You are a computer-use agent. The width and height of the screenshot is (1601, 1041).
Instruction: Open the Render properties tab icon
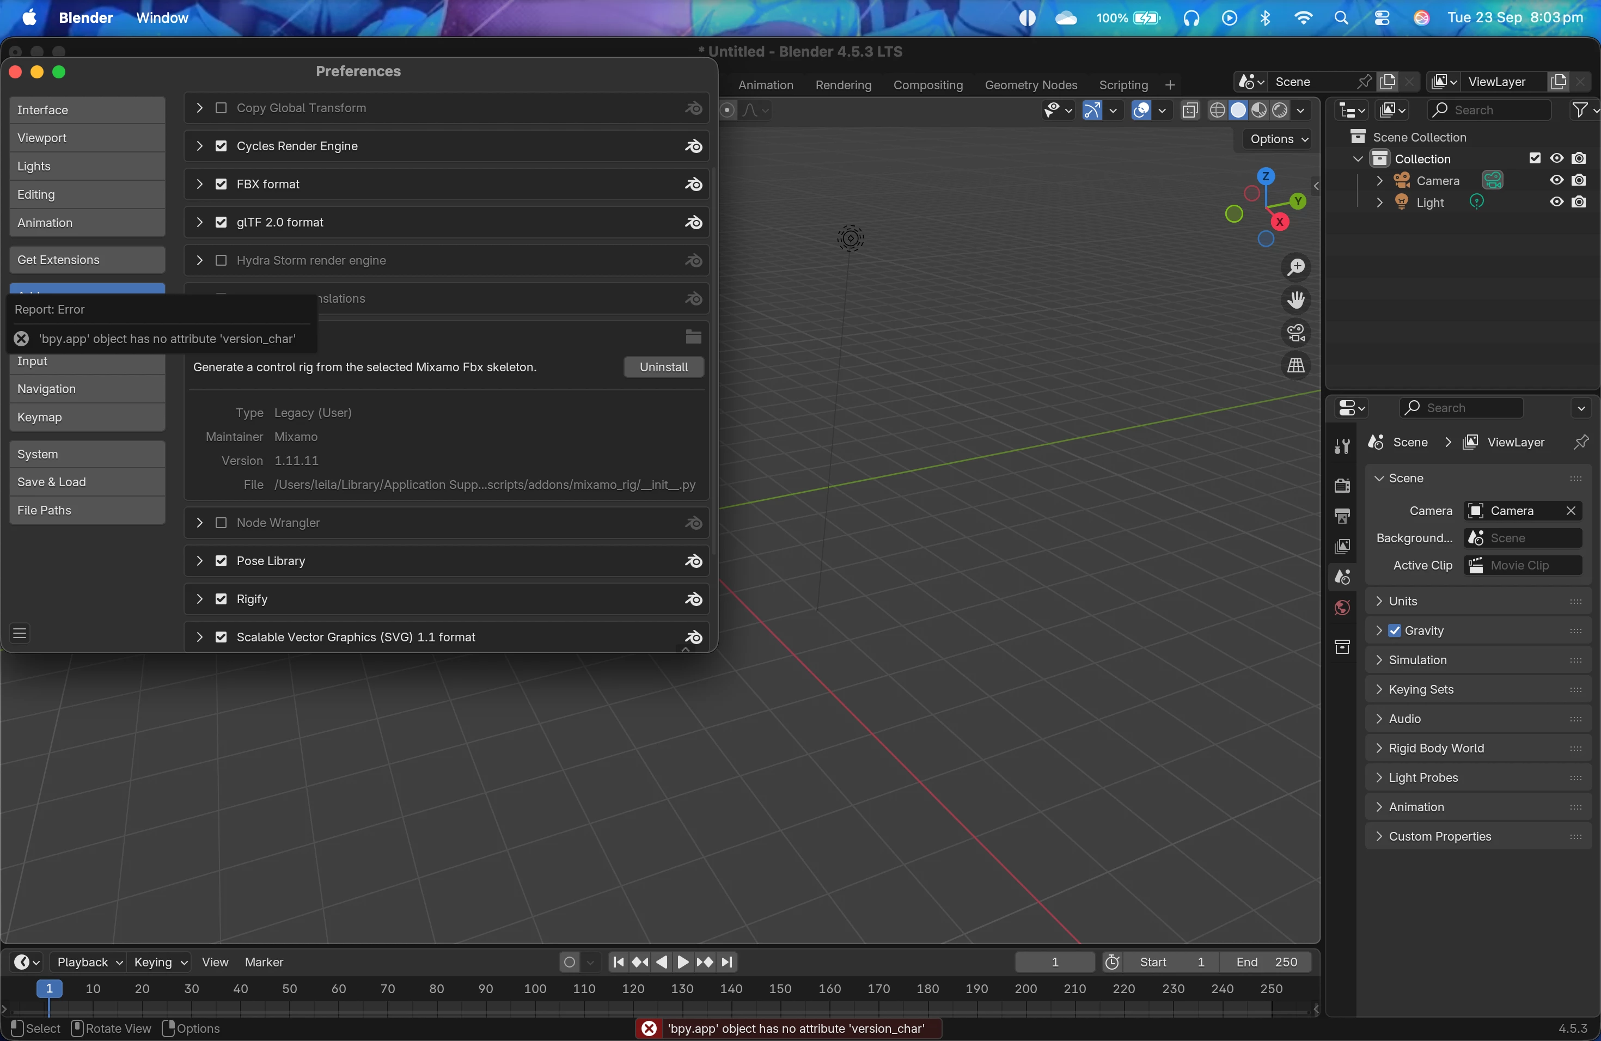[x=1342, y=485]
